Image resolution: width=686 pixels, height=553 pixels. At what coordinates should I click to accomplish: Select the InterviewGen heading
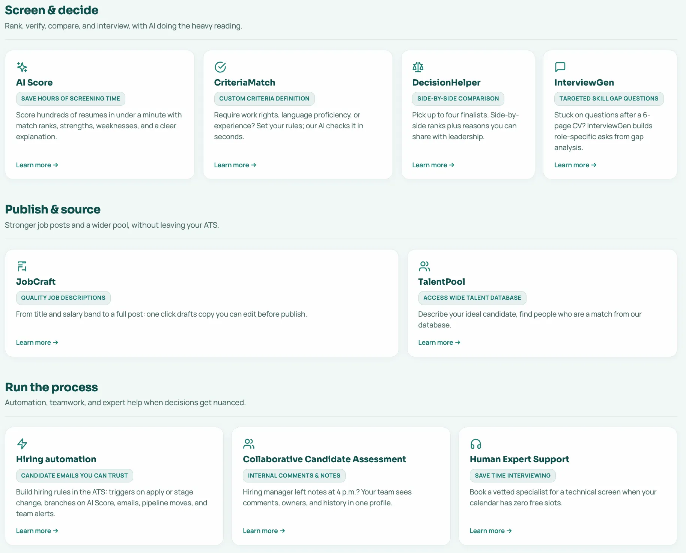584,83
